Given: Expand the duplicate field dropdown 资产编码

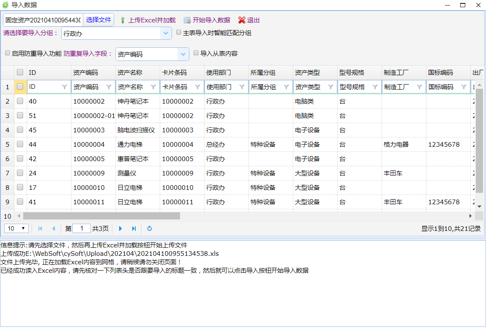Looking at the screenshot, I should 183,54.
